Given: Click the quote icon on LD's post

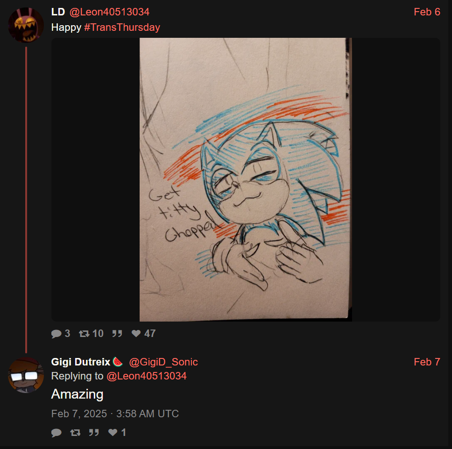Looking at the screenshot, I should point(117,334).
